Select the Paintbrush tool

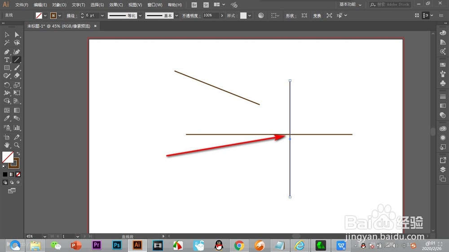click(17, 68)
